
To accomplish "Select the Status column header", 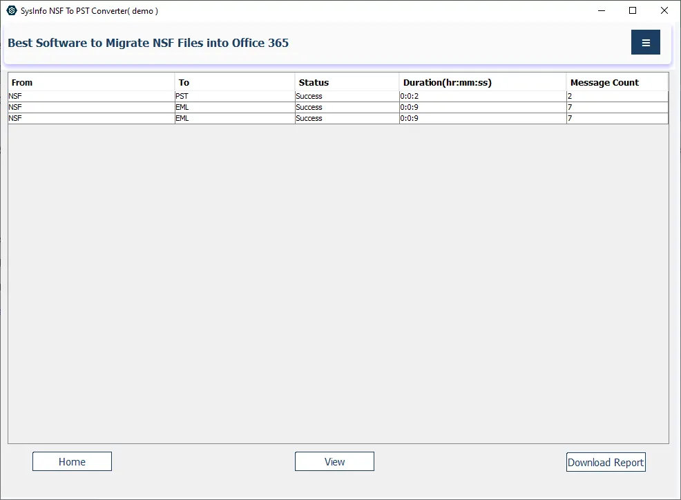I will [347, 82].
